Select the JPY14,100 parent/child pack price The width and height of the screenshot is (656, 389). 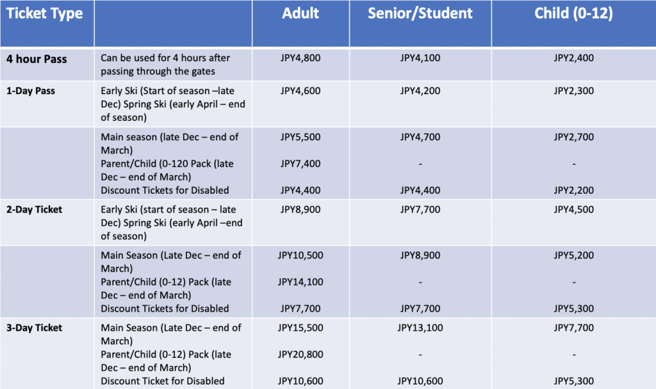[x=300, y=282]
